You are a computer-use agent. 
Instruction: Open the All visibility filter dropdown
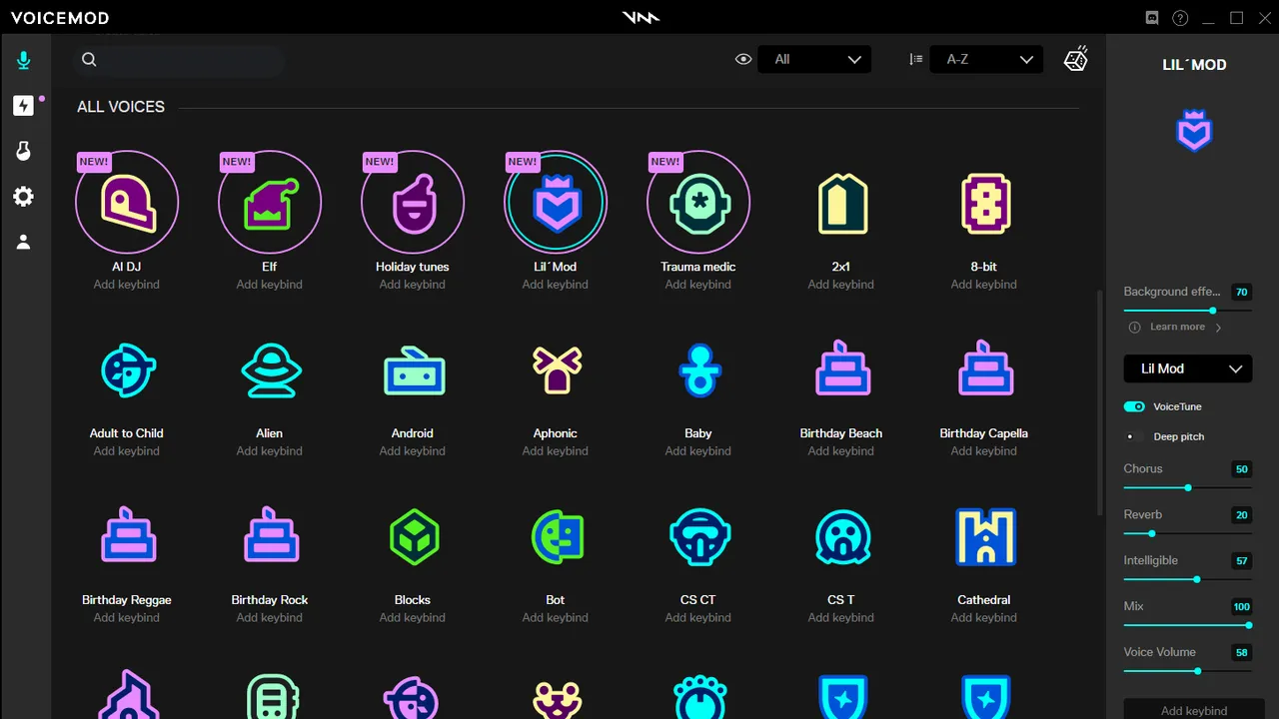point(814,59)
